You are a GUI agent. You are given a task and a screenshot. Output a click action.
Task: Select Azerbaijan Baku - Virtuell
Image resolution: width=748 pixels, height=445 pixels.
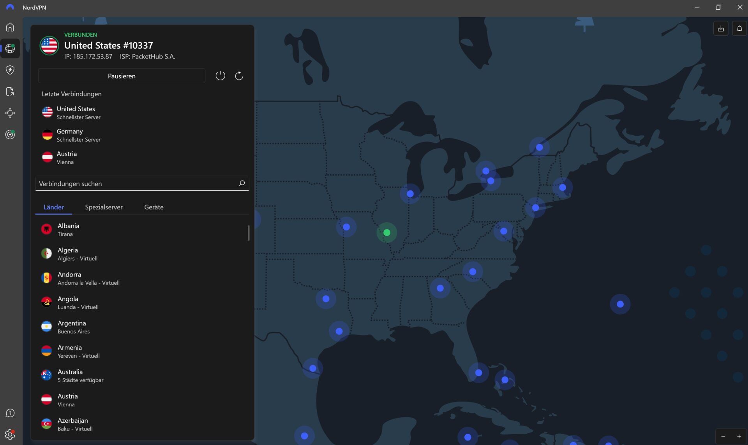[142, 424]
